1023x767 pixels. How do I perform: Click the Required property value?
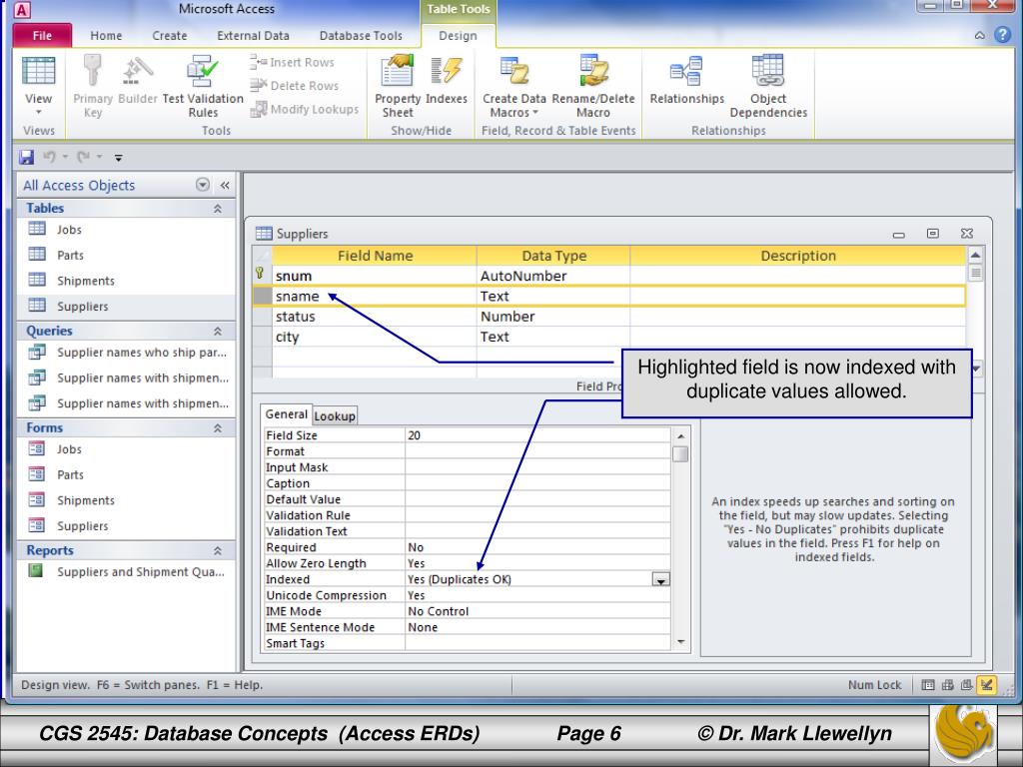pos(537,548)
